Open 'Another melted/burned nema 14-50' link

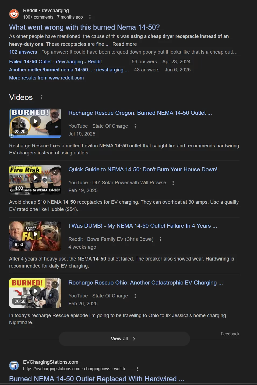(x=69, y=70)
